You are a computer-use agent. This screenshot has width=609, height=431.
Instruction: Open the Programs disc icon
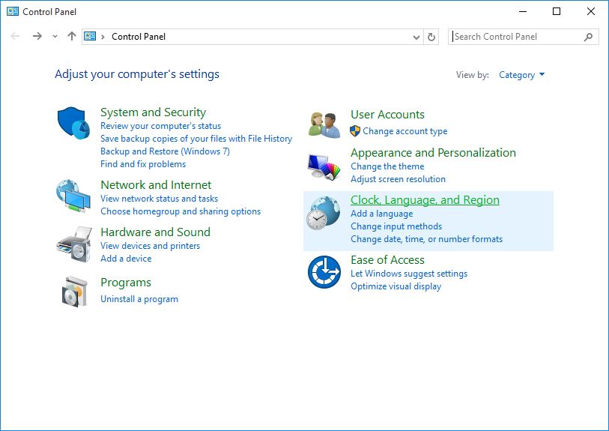75,292
